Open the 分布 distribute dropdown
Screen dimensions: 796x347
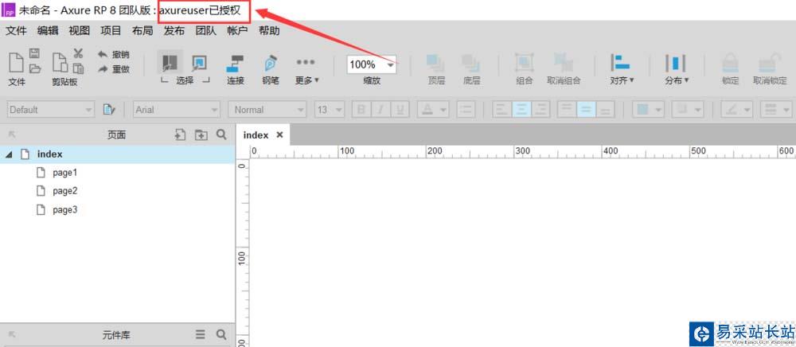[x=676, y=69]
